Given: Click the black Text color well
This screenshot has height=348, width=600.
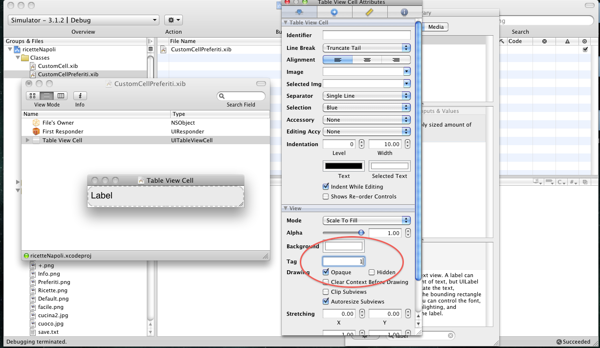Looking at the screenshot, I should pos(344,166).
